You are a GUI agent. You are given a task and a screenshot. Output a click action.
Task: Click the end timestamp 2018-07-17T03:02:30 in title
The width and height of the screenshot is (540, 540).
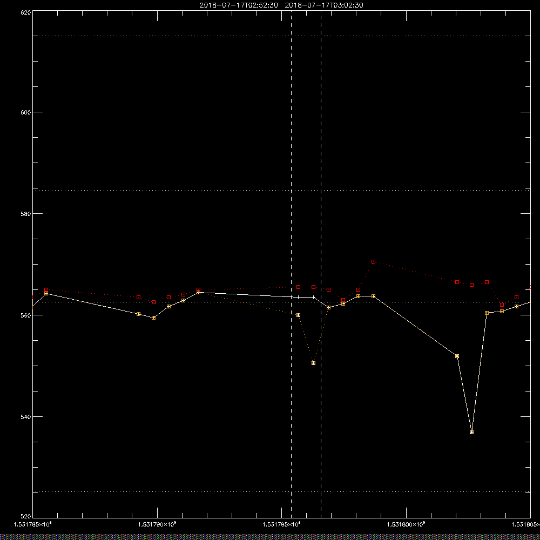[324, 5]
